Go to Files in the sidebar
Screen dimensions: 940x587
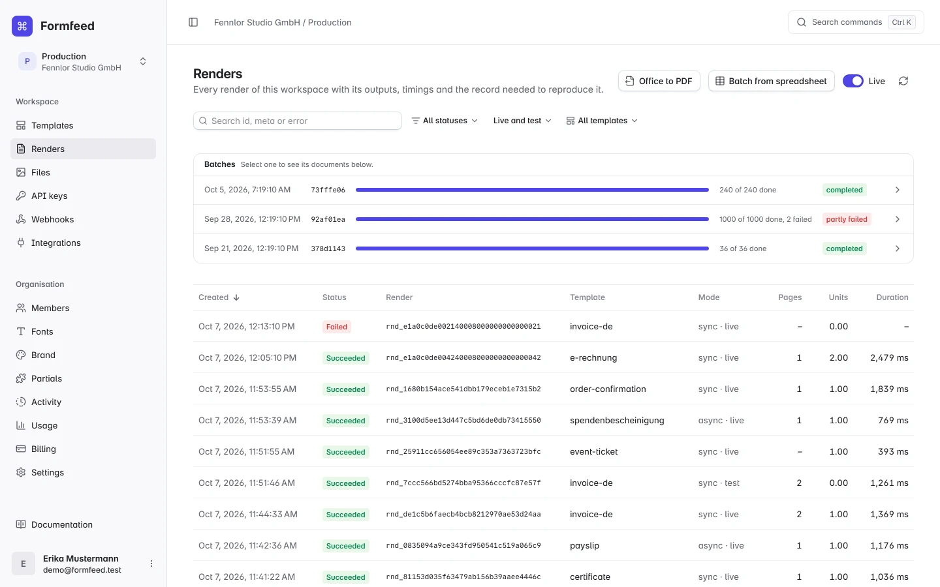pyautogui.click(x=83, y=172)
